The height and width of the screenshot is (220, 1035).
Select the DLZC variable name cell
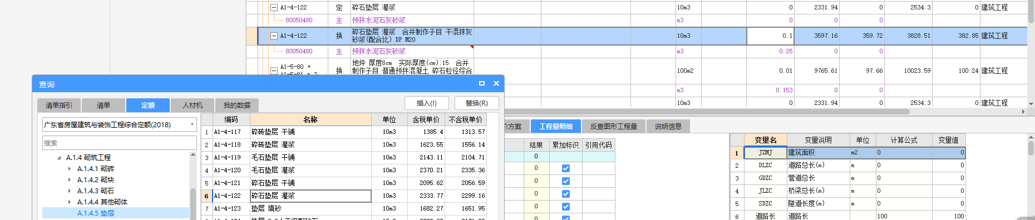point(765,166)
